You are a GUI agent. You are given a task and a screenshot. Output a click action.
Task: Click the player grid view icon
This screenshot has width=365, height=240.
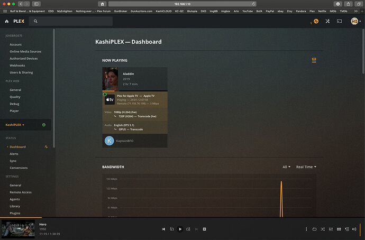pyautogui.click(x=339, y=229)
